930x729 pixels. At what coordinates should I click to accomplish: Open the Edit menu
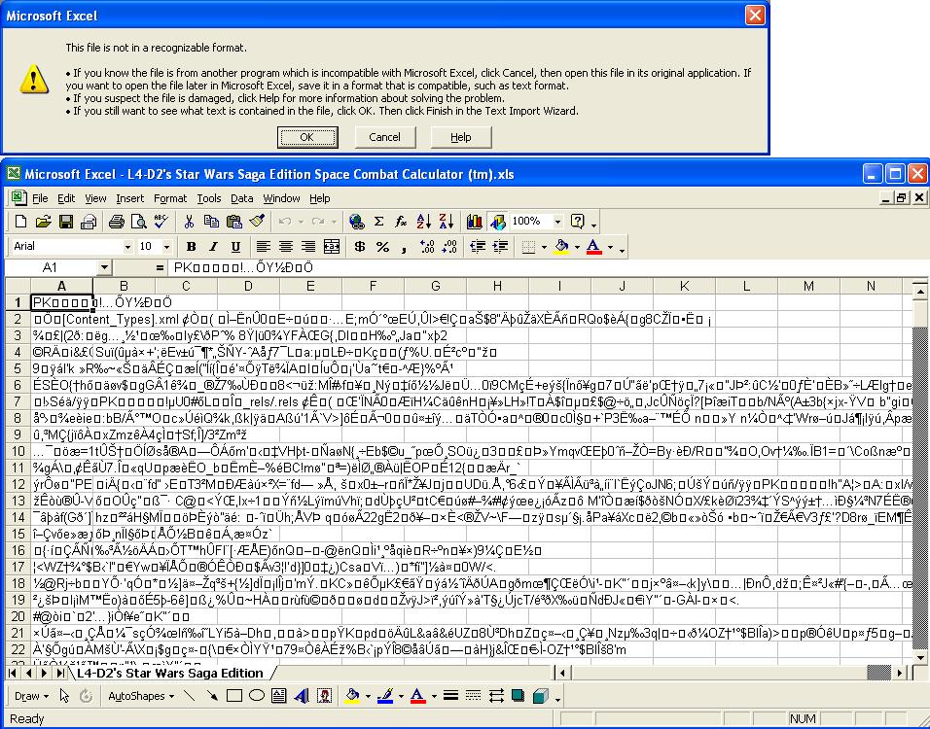[66, 198]
